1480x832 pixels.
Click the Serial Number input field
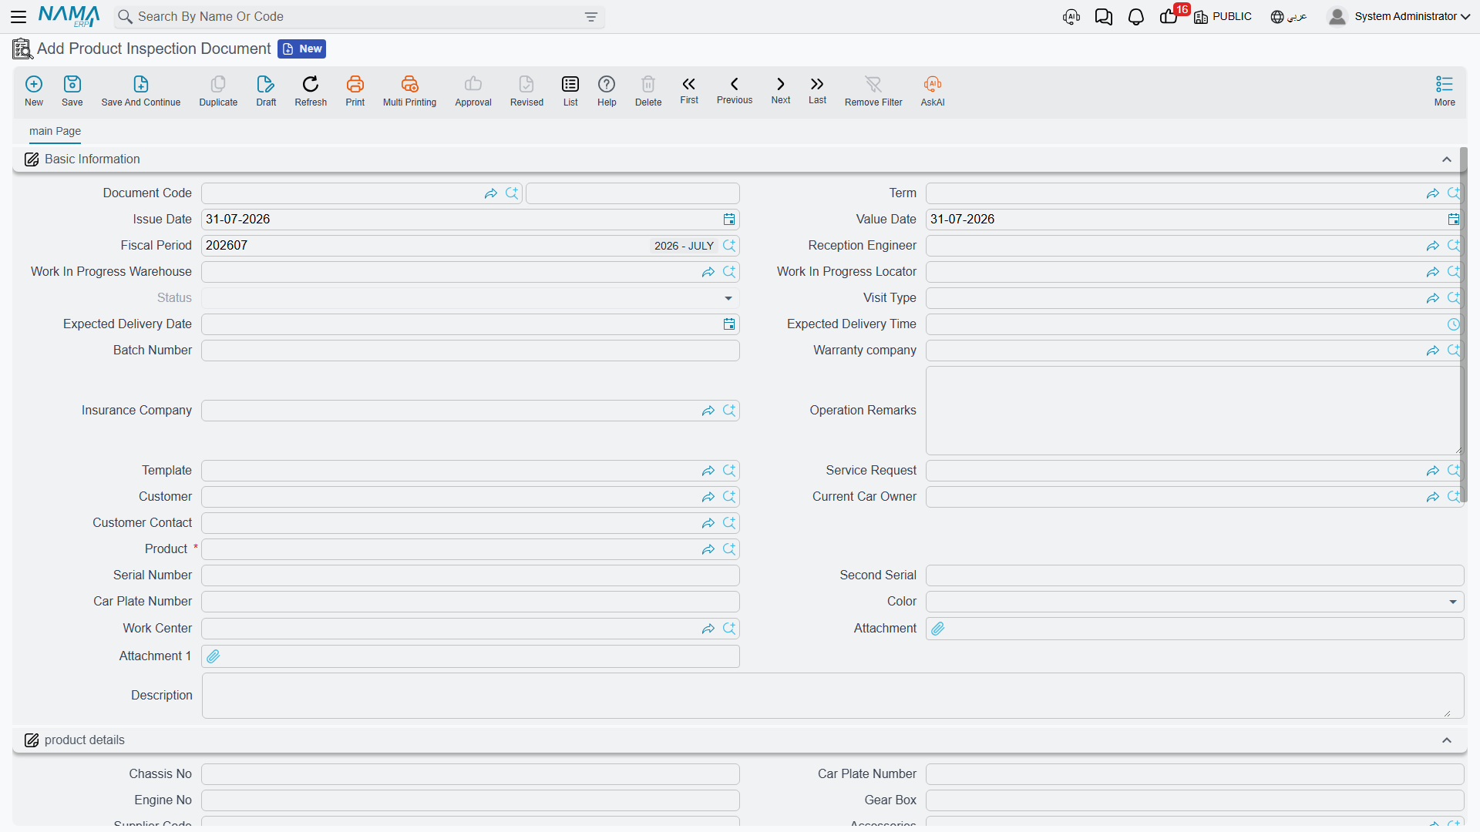[470, 575]
